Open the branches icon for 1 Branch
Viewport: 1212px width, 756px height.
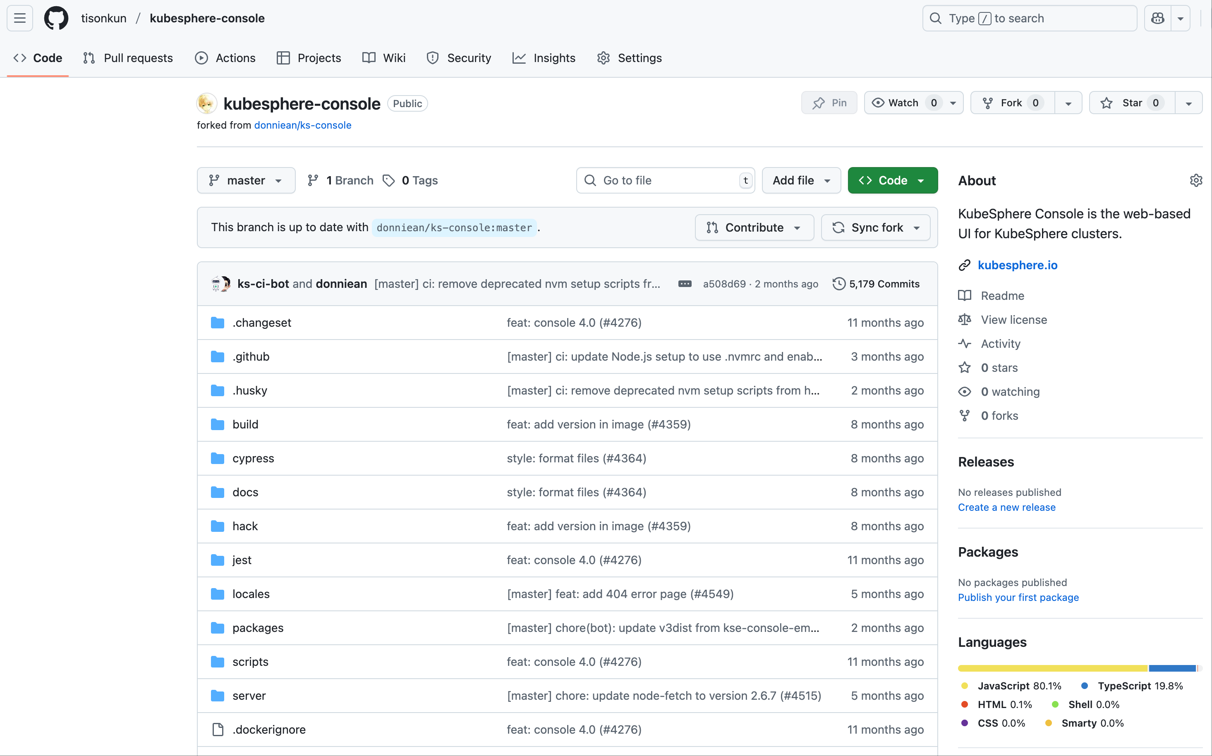(x=313, y=180)
